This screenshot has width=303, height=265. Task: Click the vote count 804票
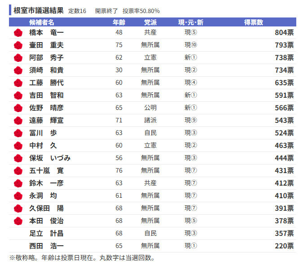284,32
